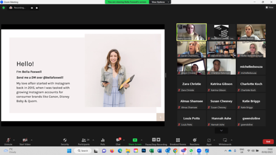Select the gwendoline participant tile

pos(251,118)
